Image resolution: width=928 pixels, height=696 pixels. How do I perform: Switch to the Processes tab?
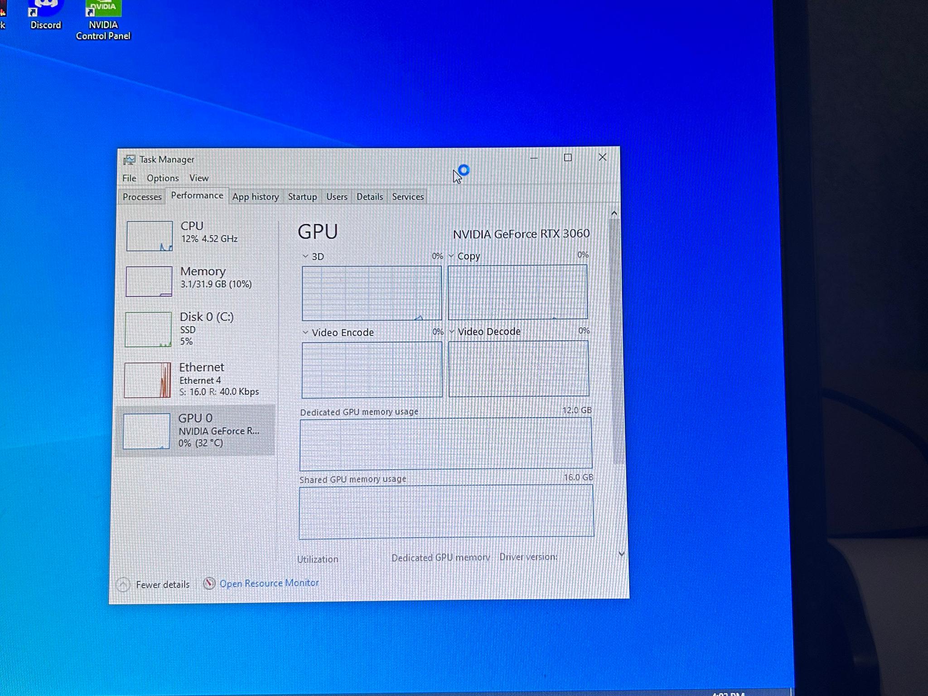click(x=142, y=197)
